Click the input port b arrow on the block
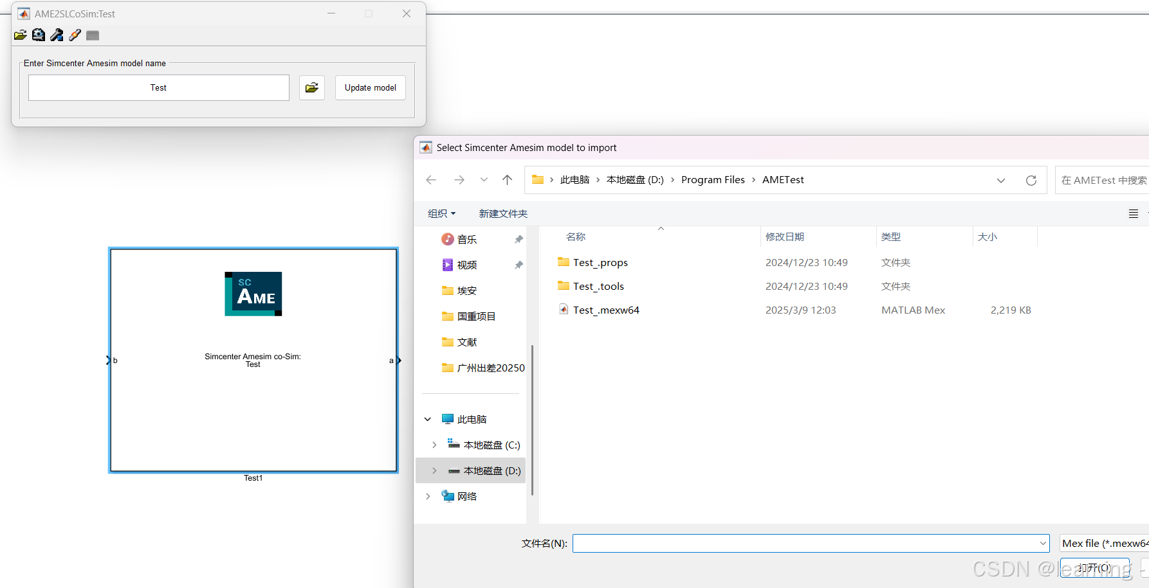 (x=109, y=361)
